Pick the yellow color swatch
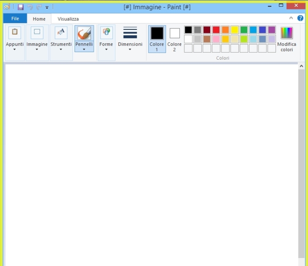Screen dimensions: 308x266 234,30
